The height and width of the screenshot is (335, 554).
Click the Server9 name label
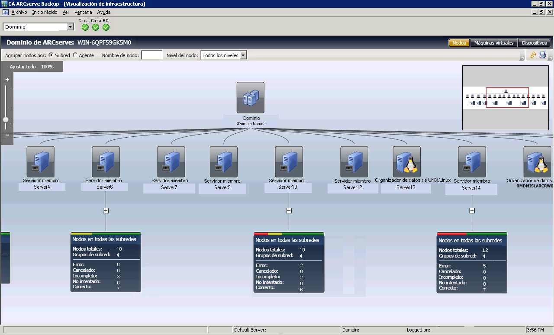(x=222, y=188)
